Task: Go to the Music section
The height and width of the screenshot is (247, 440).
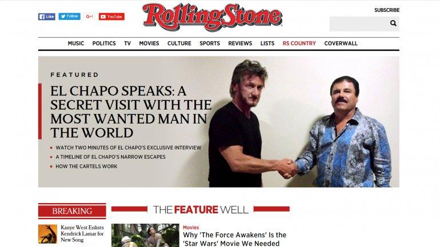Action: click(76, 43)
